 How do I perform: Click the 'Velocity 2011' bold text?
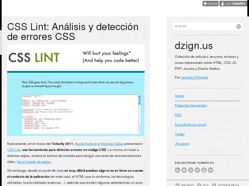[x=62, y=144]
